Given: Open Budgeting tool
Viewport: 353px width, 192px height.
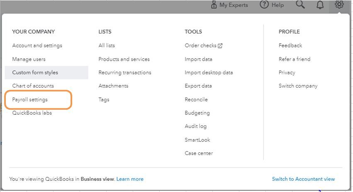Looking at the screenshot, I should (197, 113).
